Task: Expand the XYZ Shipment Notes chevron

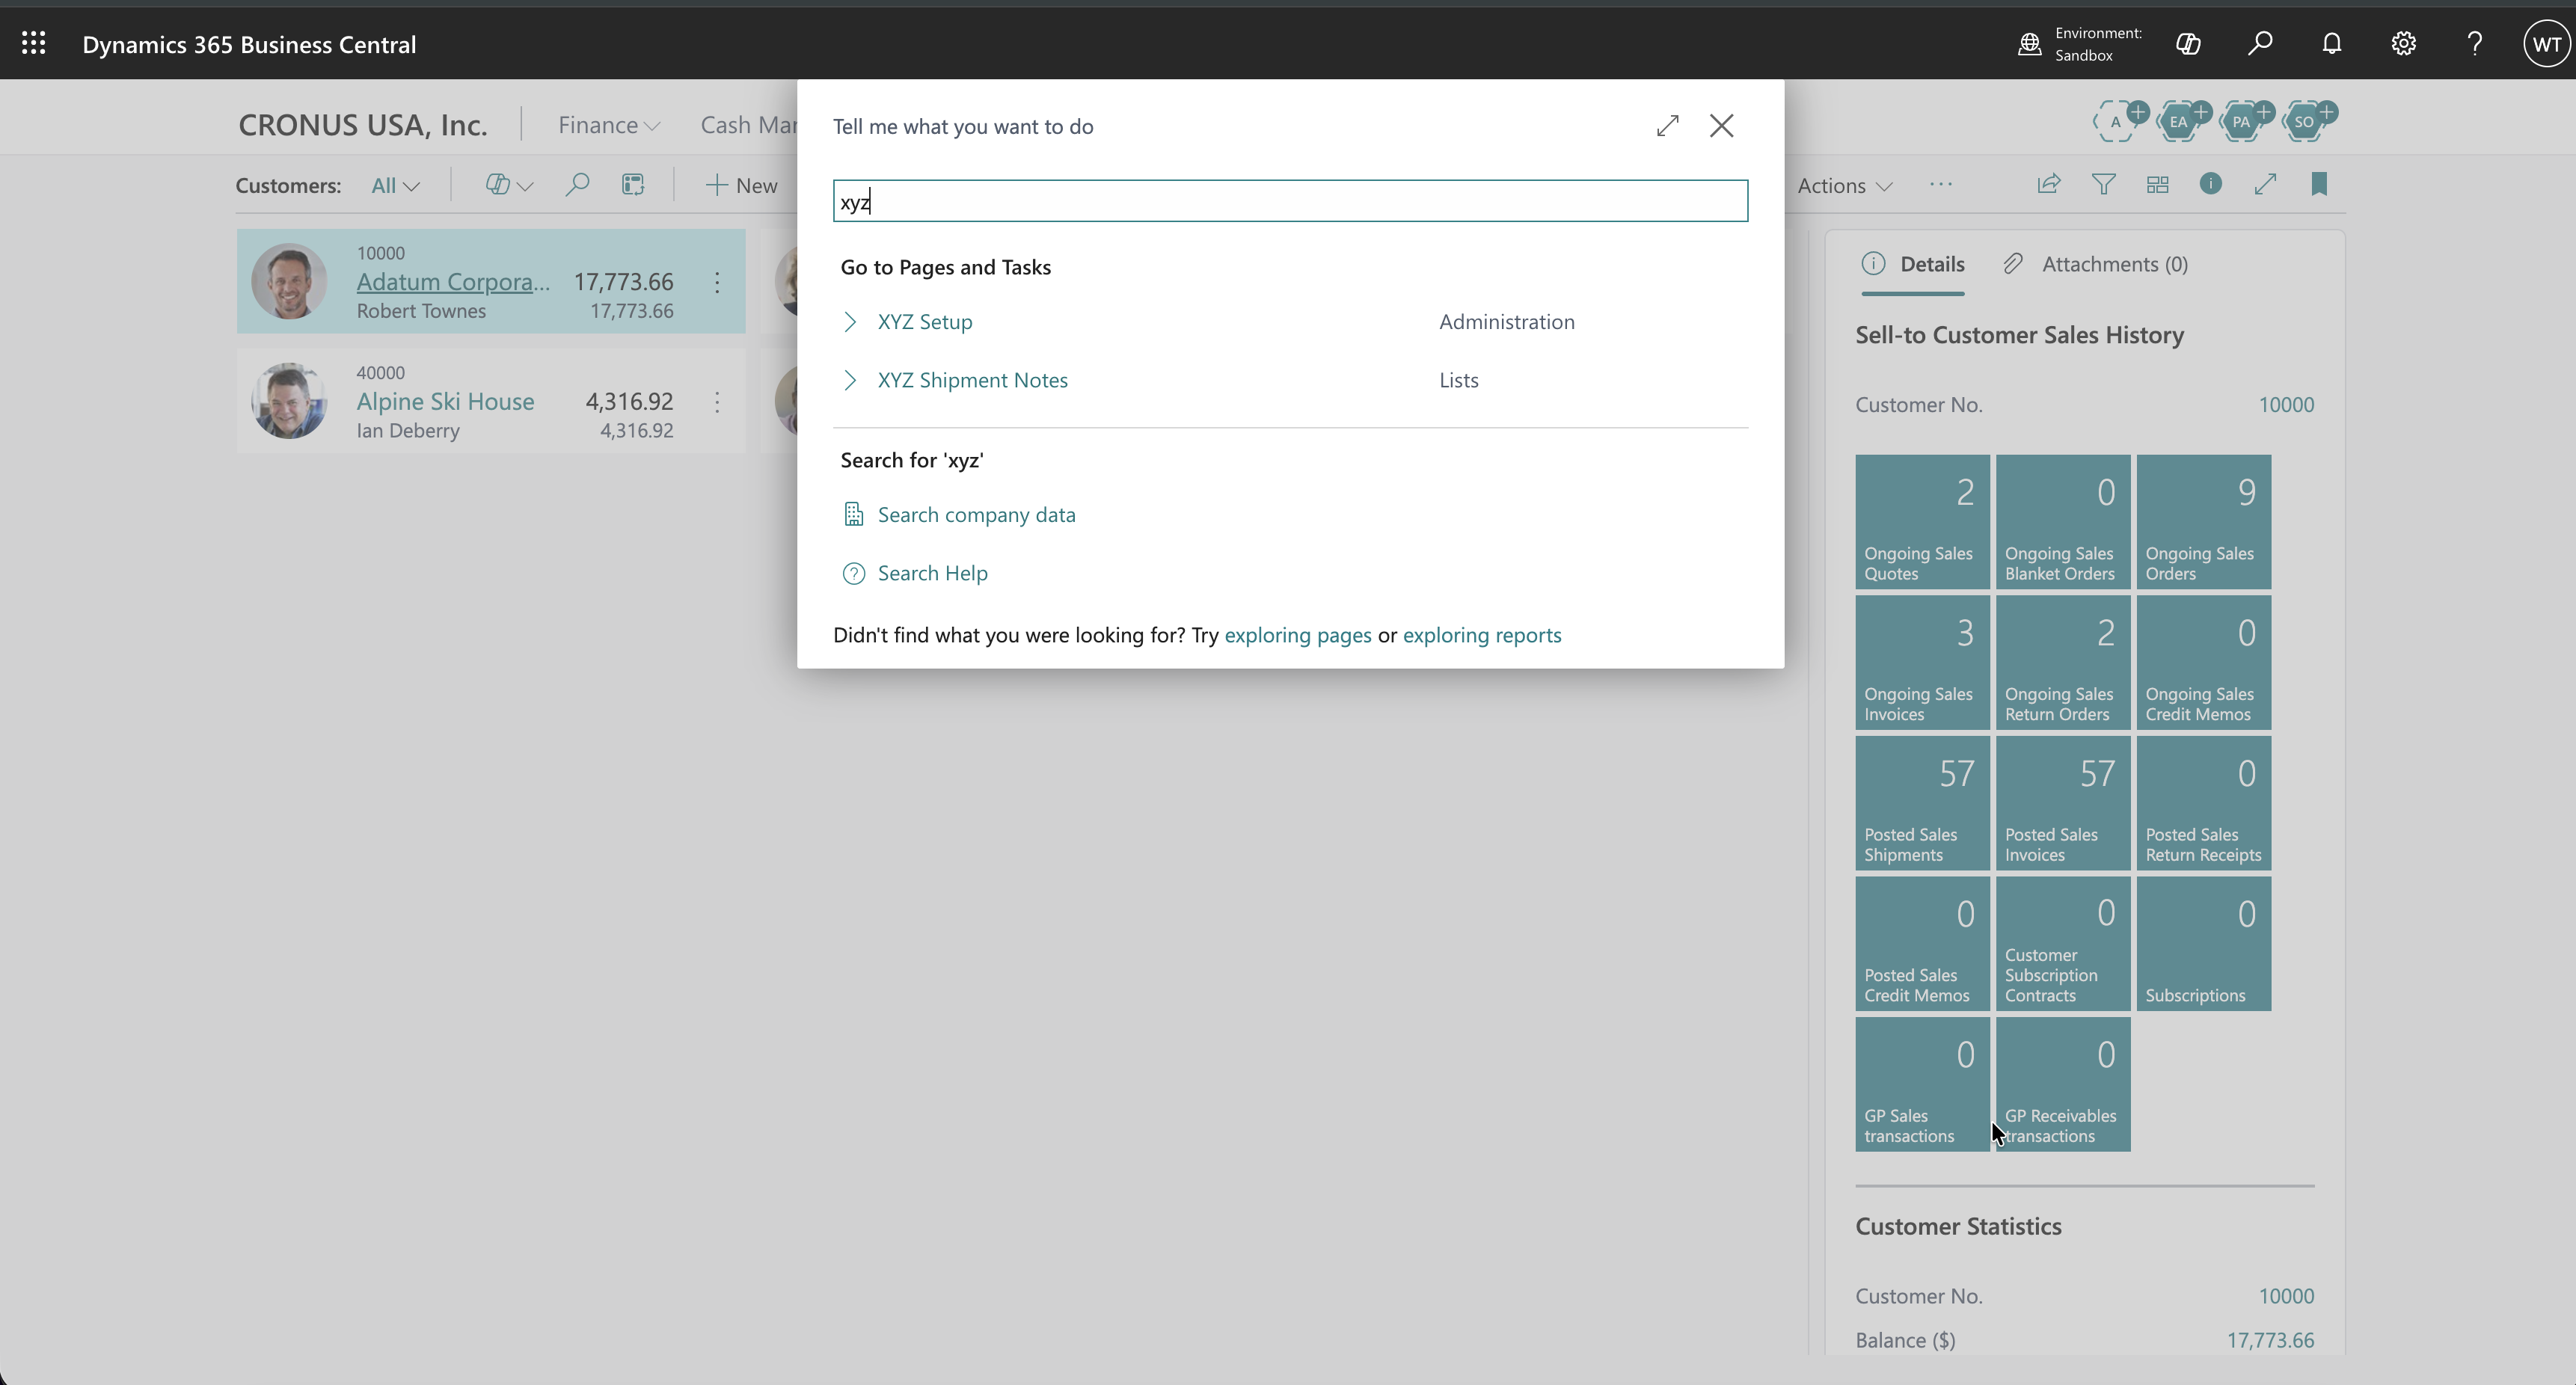Action: [x=850, y=380]
